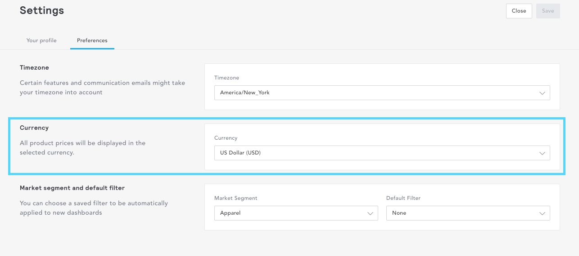Switch to the Your profile tab
The width and height of the screenshot is (579, 256).
coord(41,40)
